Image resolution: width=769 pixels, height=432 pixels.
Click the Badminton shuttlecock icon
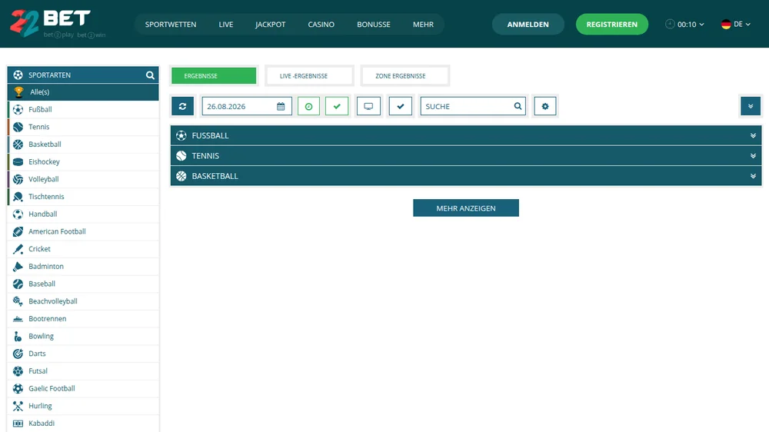18,266
